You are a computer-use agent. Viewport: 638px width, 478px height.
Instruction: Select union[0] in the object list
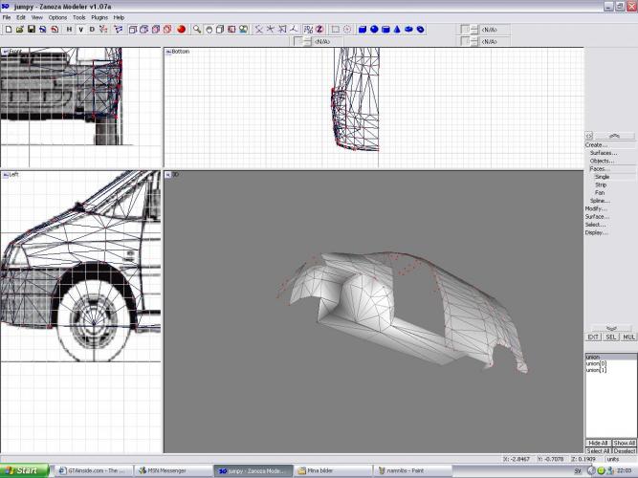(x=597, y=363)
